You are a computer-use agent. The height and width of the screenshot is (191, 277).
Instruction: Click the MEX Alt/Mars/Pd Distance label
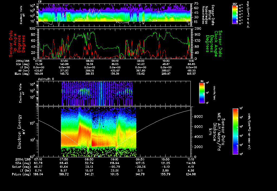coord(219,131)
